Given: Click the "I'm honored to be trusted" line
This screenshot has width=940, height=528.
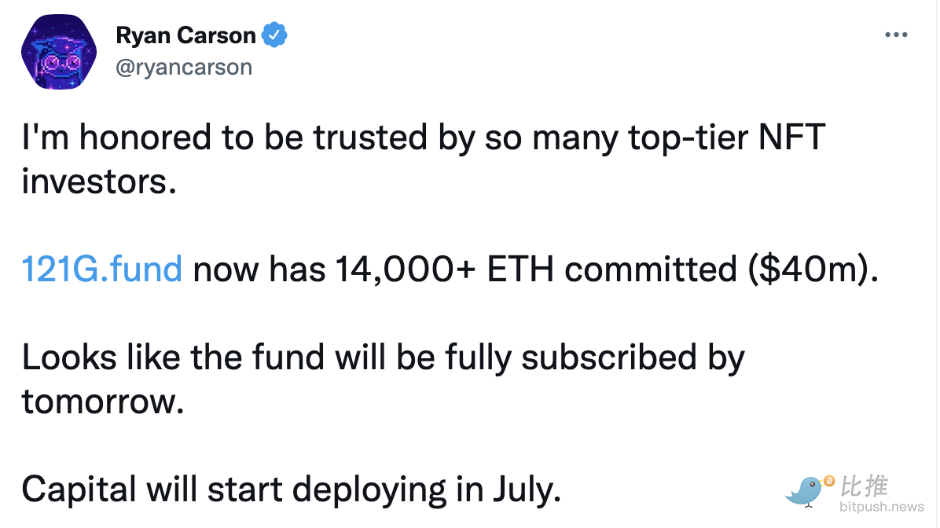Looking at the screenshot, I should [424, 137].
